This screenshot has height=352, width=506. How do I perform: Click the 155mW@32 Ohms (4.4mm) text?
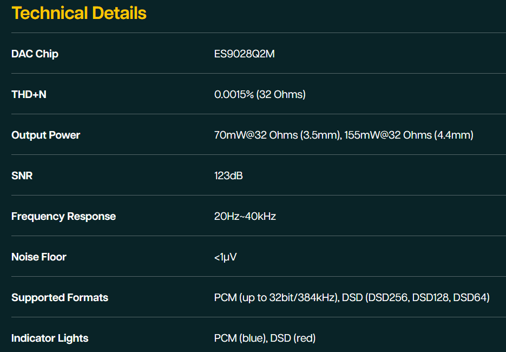[409, 135]
